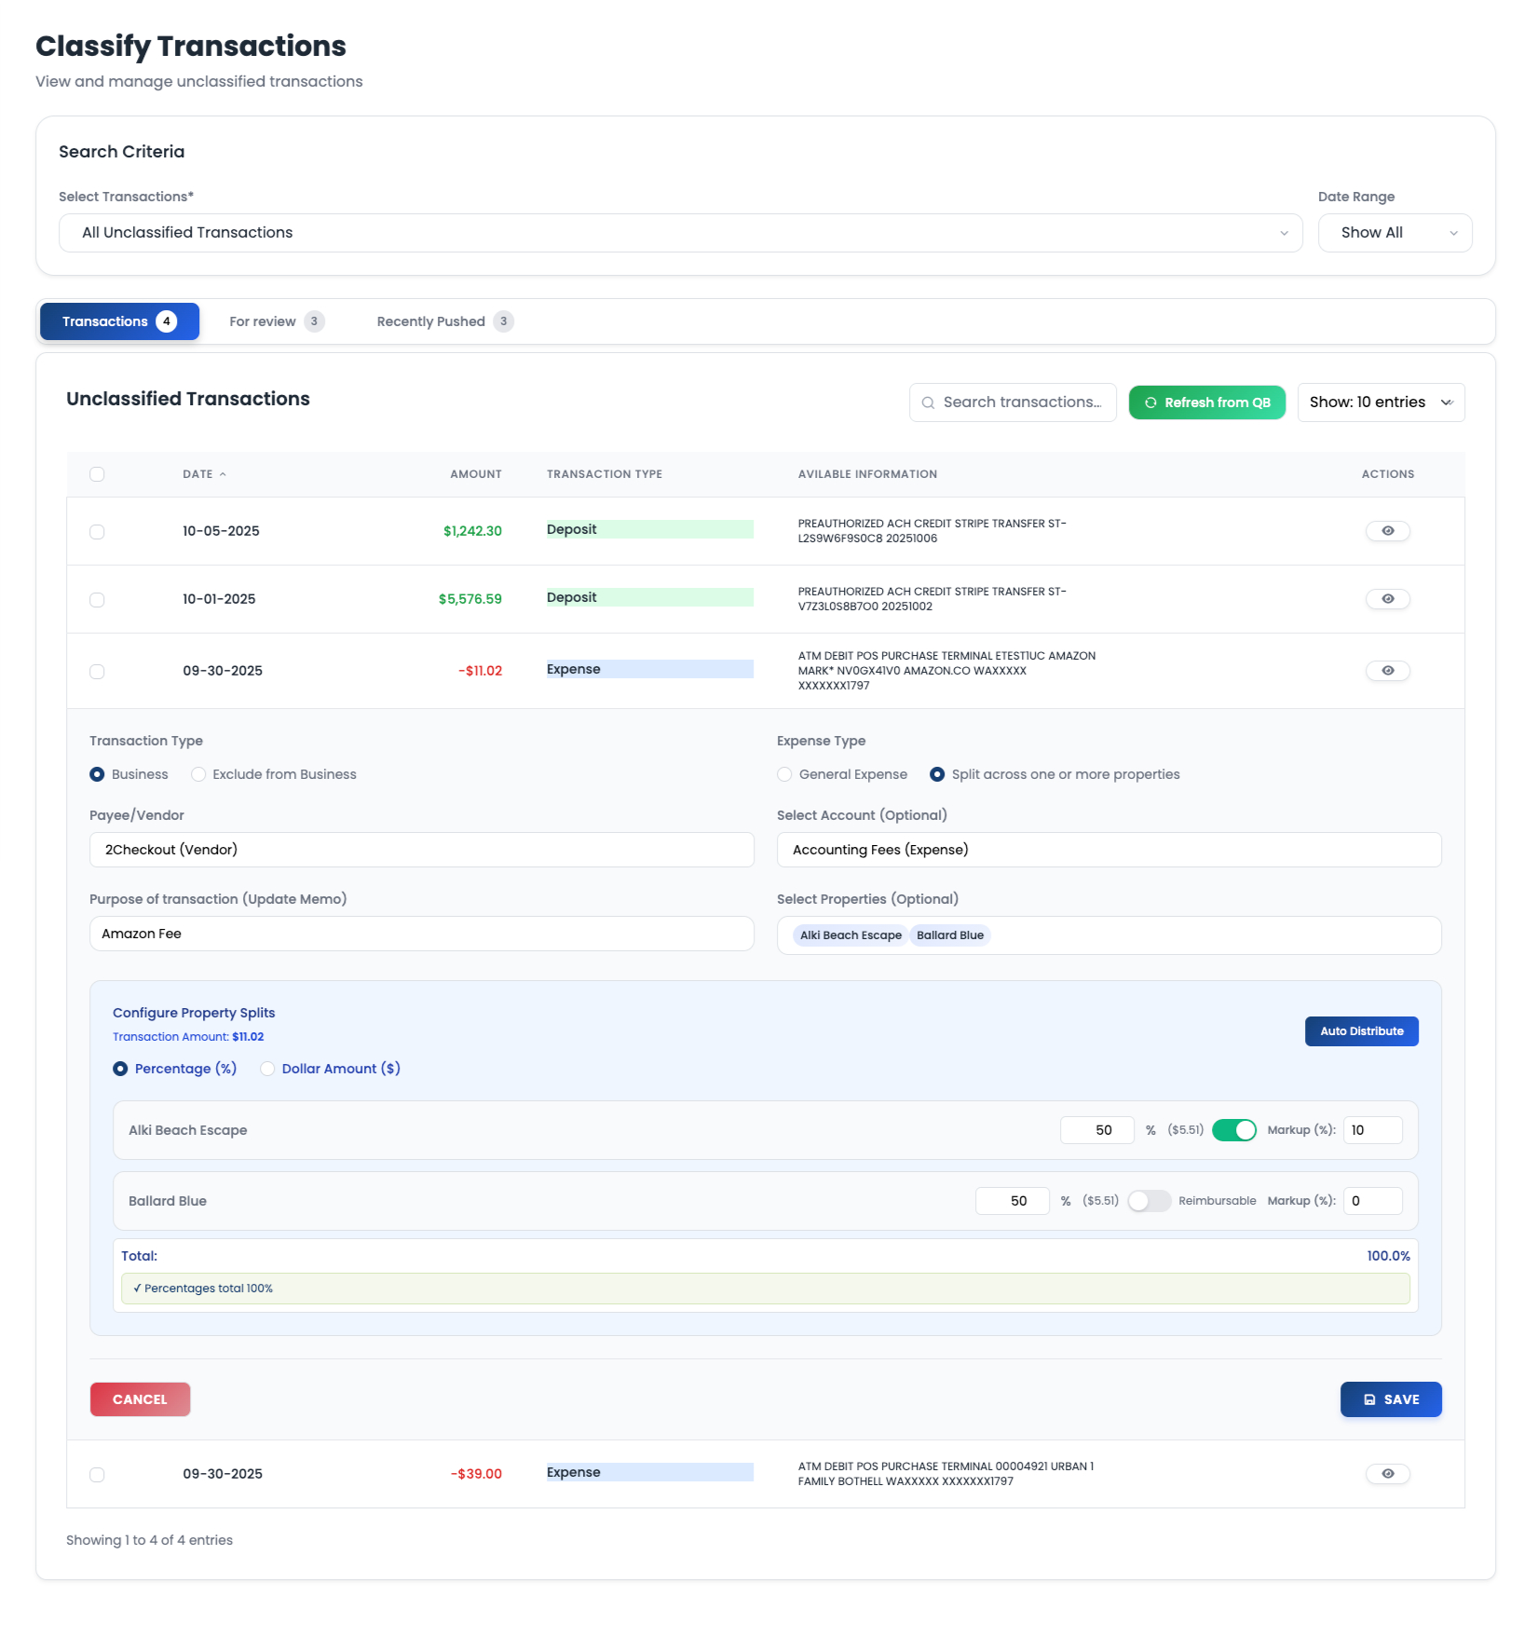Check the select-all checkbox in table header
1538x1637 pixels.
(97, 474)
